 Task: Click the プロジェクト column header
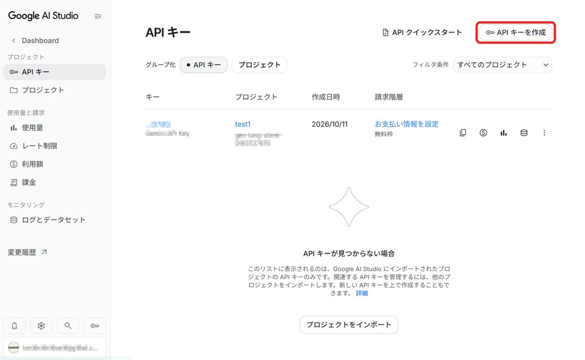pyautogui.click(x=256, y=97)
